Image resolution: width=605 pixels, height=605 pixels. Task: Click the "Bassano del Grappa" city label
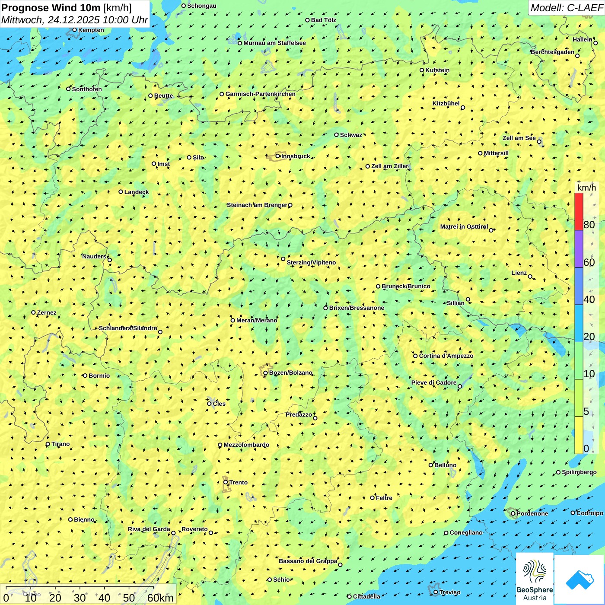pyautogui.click(x=308, y=561)
